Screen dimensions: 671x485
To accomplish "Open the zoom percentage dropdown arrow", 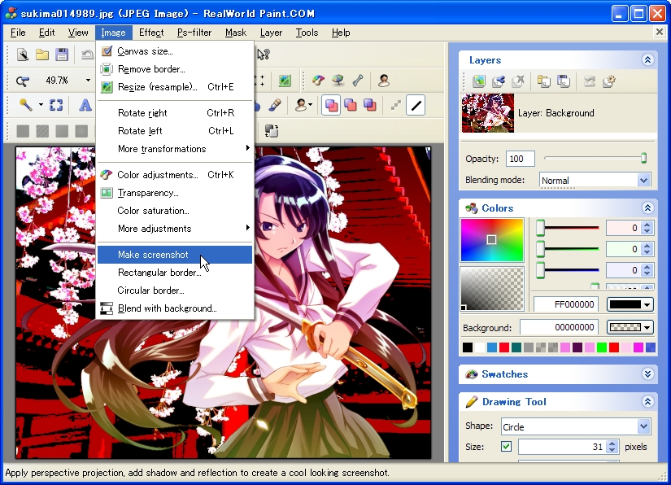I will [88, 81].
